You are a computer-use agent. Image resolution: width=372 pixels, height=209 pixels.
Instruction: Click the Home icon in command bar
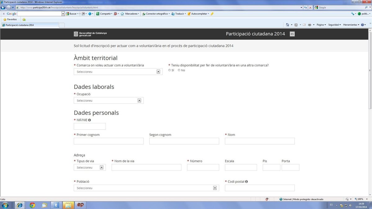coord(287,25)
